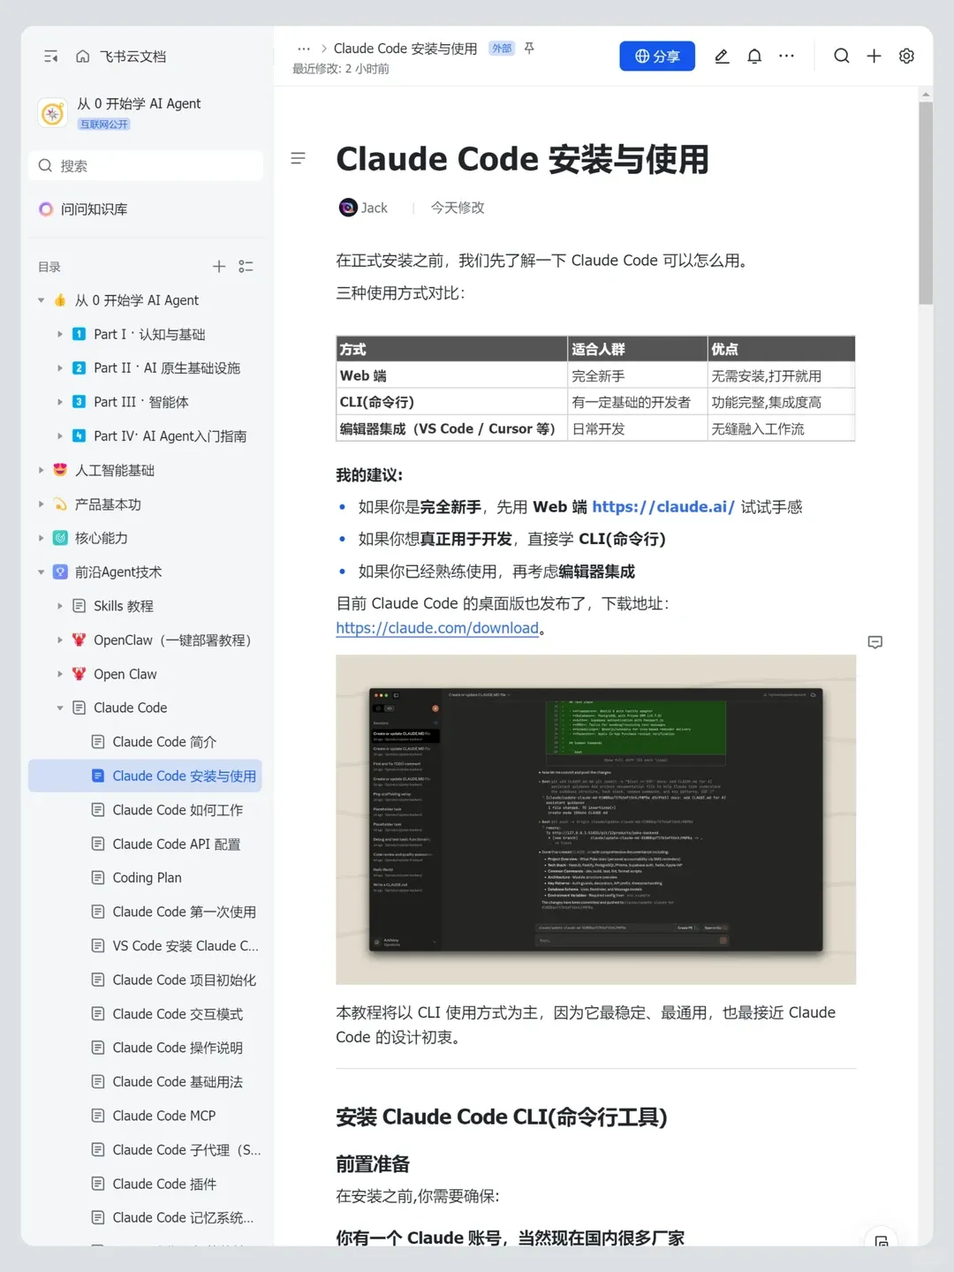Image resolution: width=954 pixels, height=1272 pixels.
Task: Select Claude Code 安装与使用 in sidebar
Action: tap(145, 776)
